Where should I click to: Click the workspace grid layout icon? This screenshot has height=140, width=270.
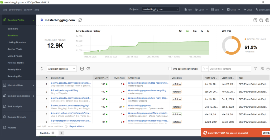[x=262, y=69]
